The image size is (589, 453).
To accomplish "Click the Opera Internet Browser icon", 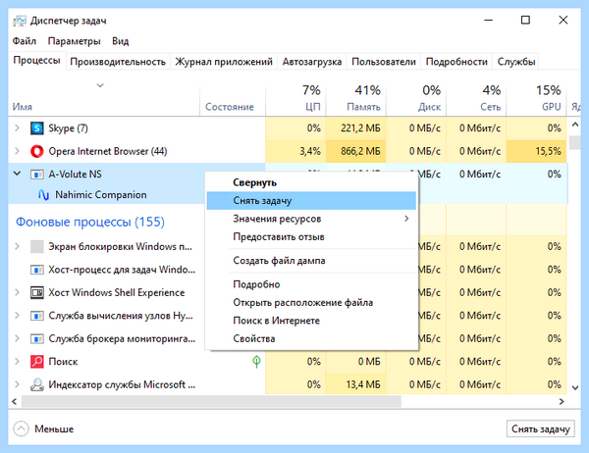I will [x=37, y=151].
